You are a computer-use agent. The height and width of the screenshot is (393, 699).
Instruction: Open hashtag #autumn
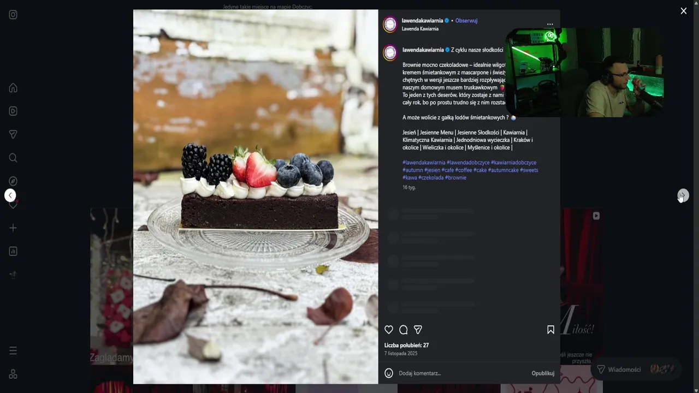413,170
